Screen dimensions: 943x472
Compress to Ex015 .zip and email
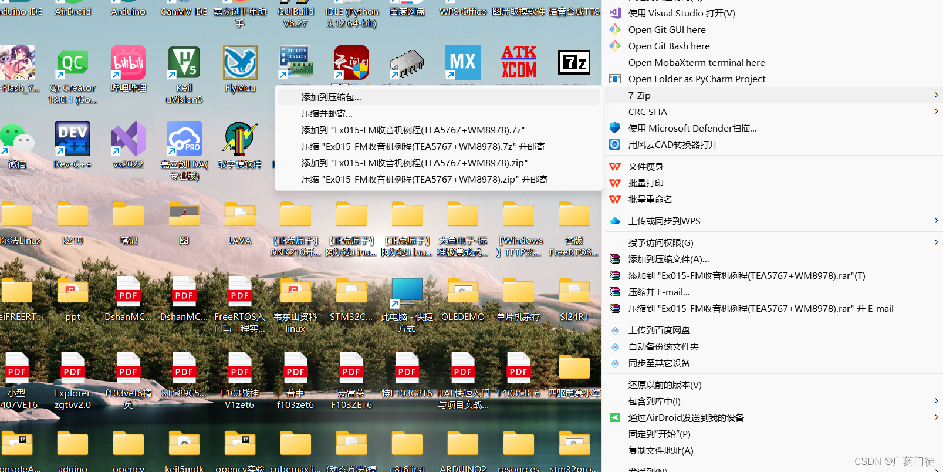tap(438, 180)
